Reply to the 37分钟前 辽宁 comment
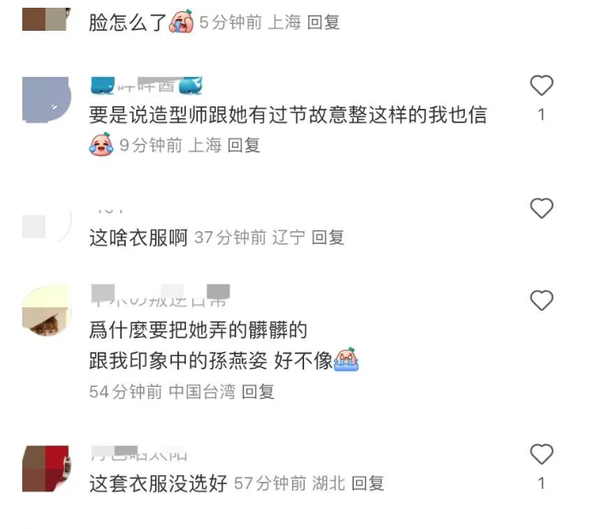 click(328, 237)
